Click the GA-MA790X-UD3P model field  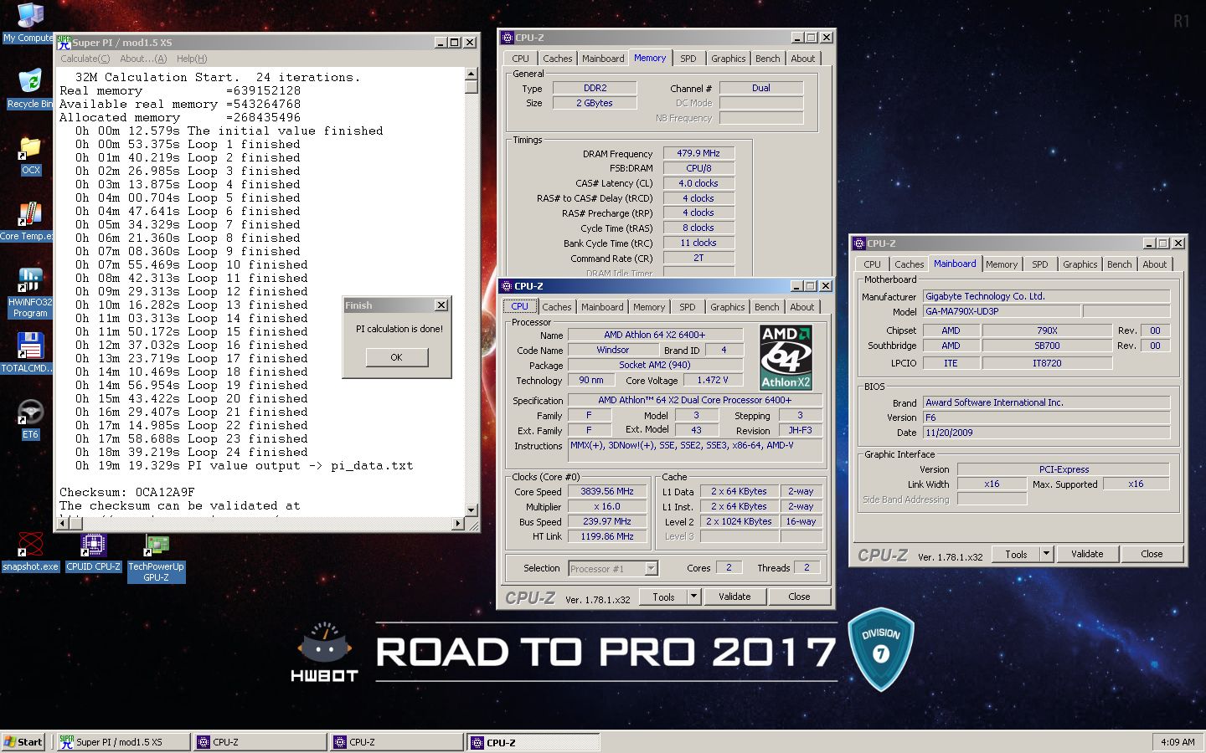point(1000,311)
